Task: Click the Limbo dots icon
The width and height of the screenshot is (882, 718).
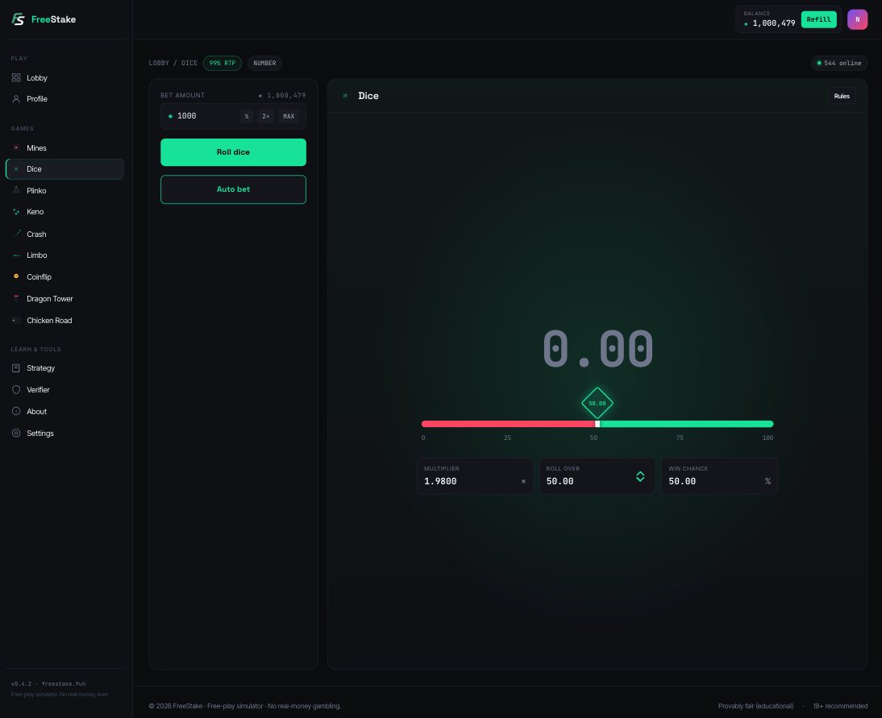Action: 16,255
